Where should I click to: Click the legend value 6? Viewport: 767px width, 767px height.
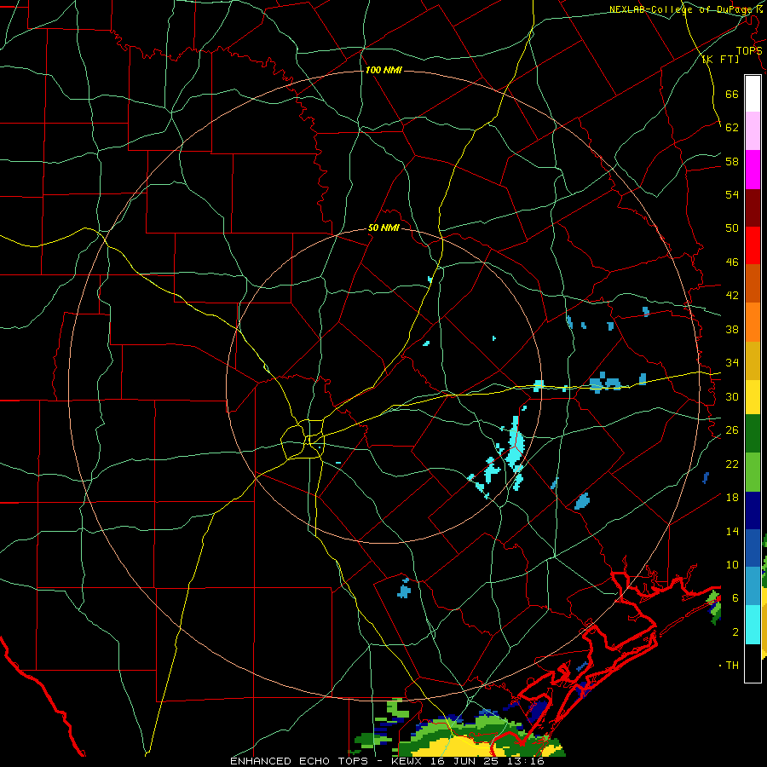735,598
